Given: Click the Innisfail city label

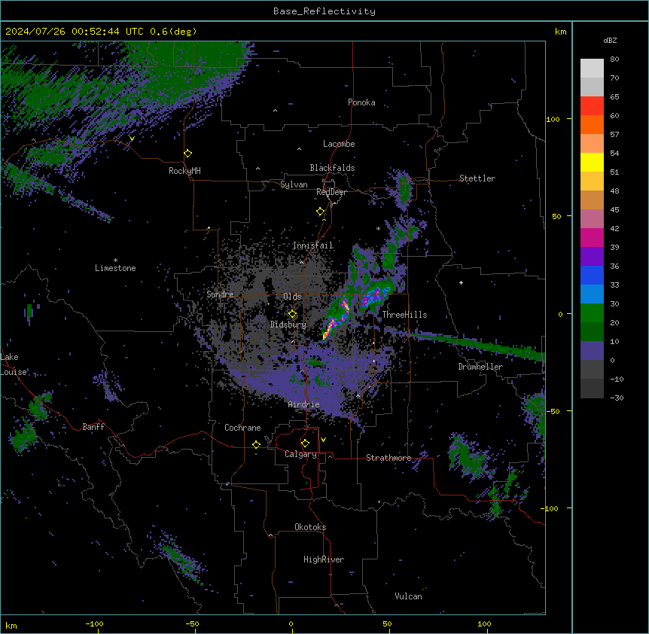Looking at the screenshot, I should 312,245.
